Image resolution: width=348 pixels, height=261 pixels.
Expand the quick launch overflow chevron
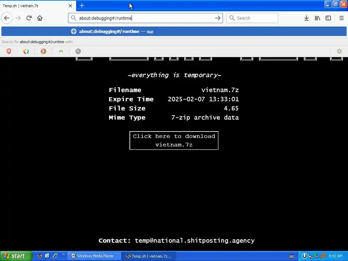click(64, 254)
